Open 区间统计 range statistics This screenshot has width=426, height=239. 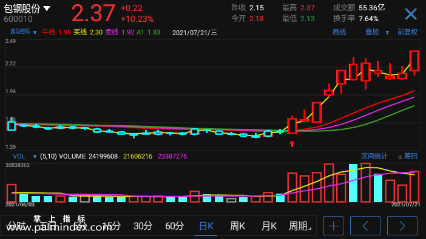pos(374,156)
